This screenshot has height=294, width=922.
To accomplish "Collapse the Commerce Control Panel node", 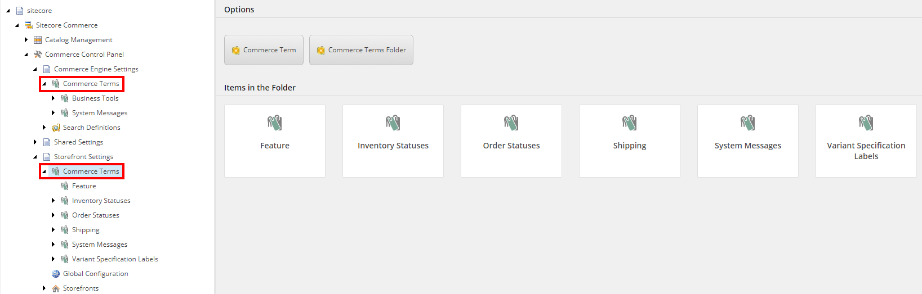I will pyautogui.click(x=26, y=55).
